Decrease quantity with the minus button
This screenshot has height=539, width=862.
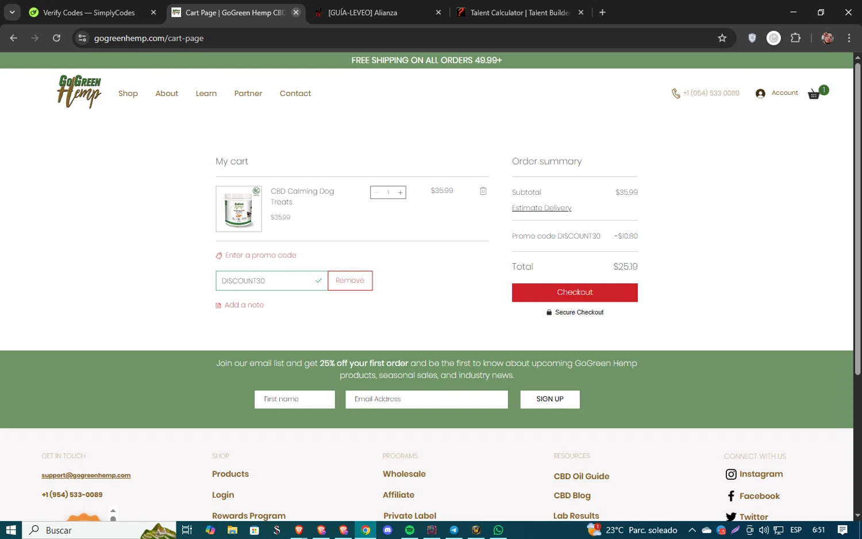point(376,192)
